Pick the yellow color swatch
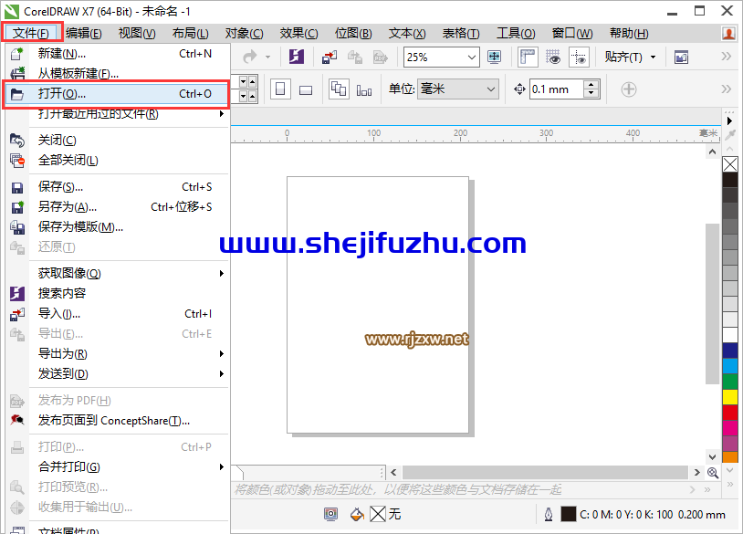743x534 pixels. [x=730, y=397]
